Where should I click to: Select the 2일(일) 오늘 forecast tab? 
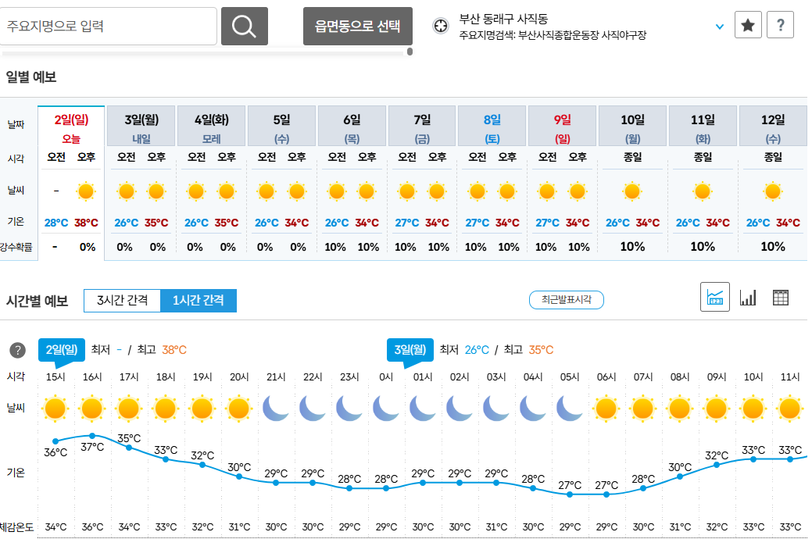(x=71, y=126)
